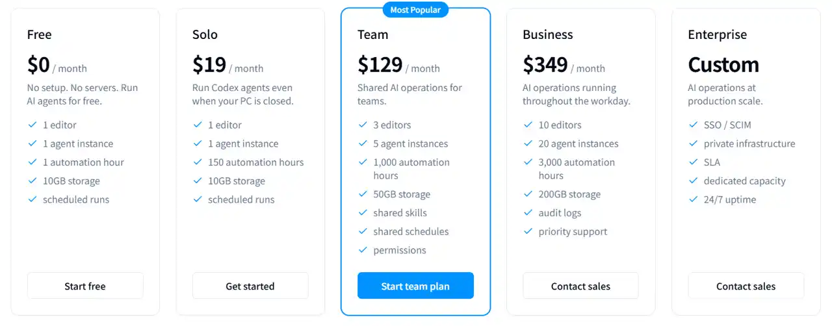Contact sales for the Enterprise plan
Viewport: 832px width, 326px height.
tap(746, 286)
